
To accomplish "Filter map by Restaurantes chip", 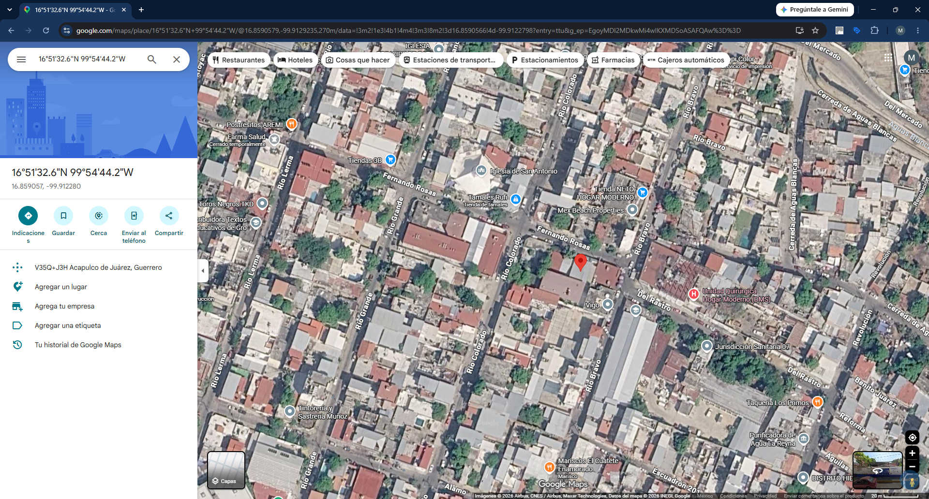I will (x=239, y=60).
